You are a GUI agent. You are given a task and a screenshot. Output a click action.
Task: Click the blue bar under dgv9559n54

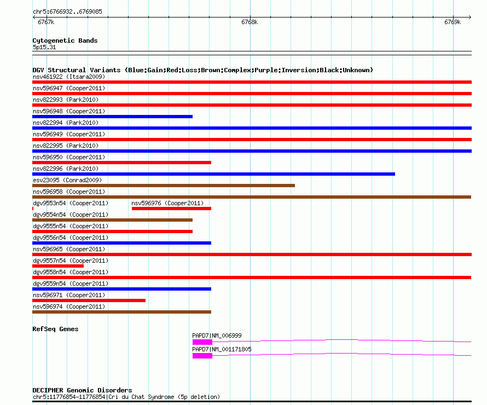point(121,289)
